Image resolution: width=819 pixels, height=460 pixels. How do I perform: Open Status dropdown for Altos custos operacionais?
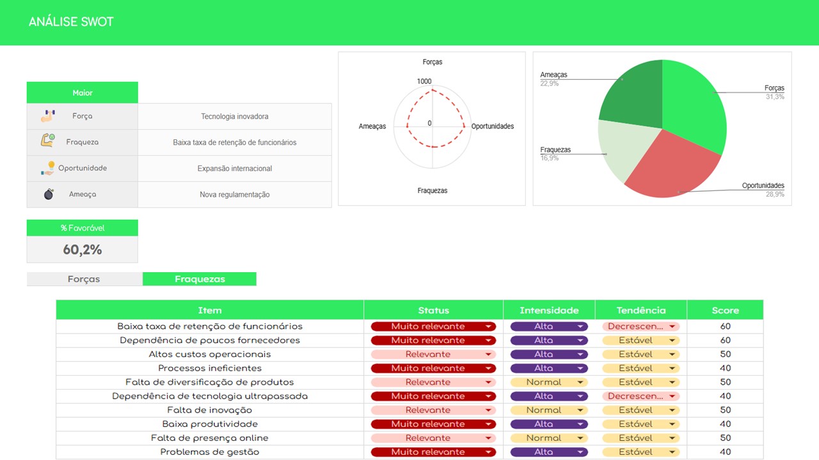[433, 355]
